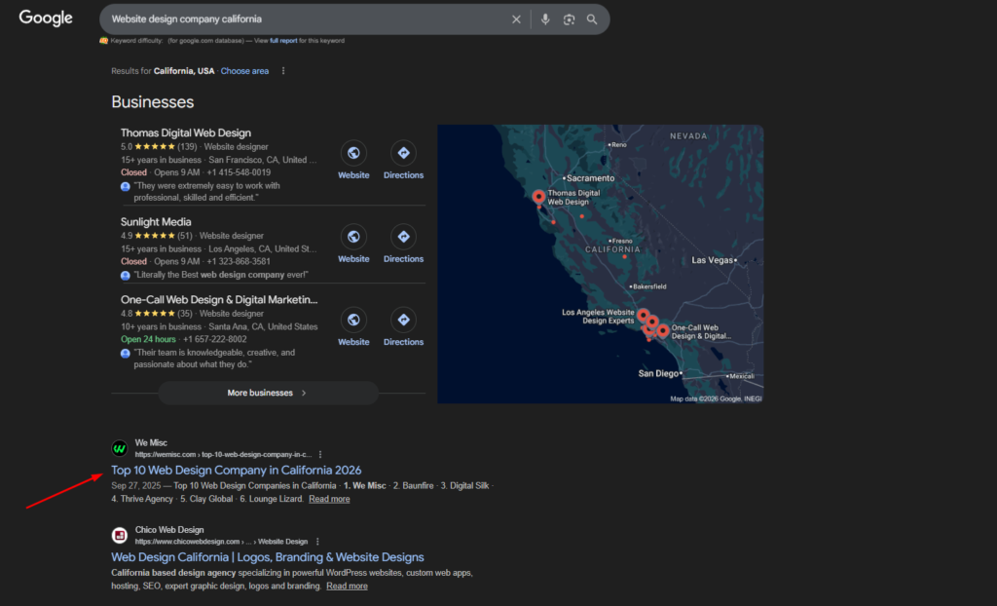Open Google Lens via the camera icon
997x606 pixels.
[569, 19]
